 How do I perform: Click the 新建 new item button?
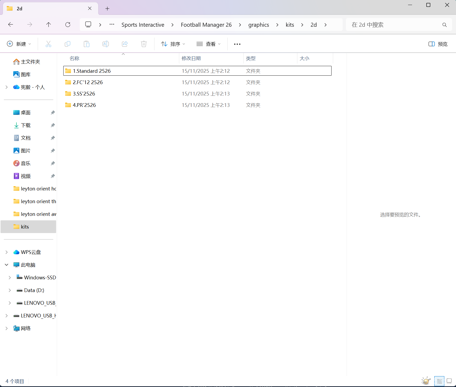(x=19, y=44)
